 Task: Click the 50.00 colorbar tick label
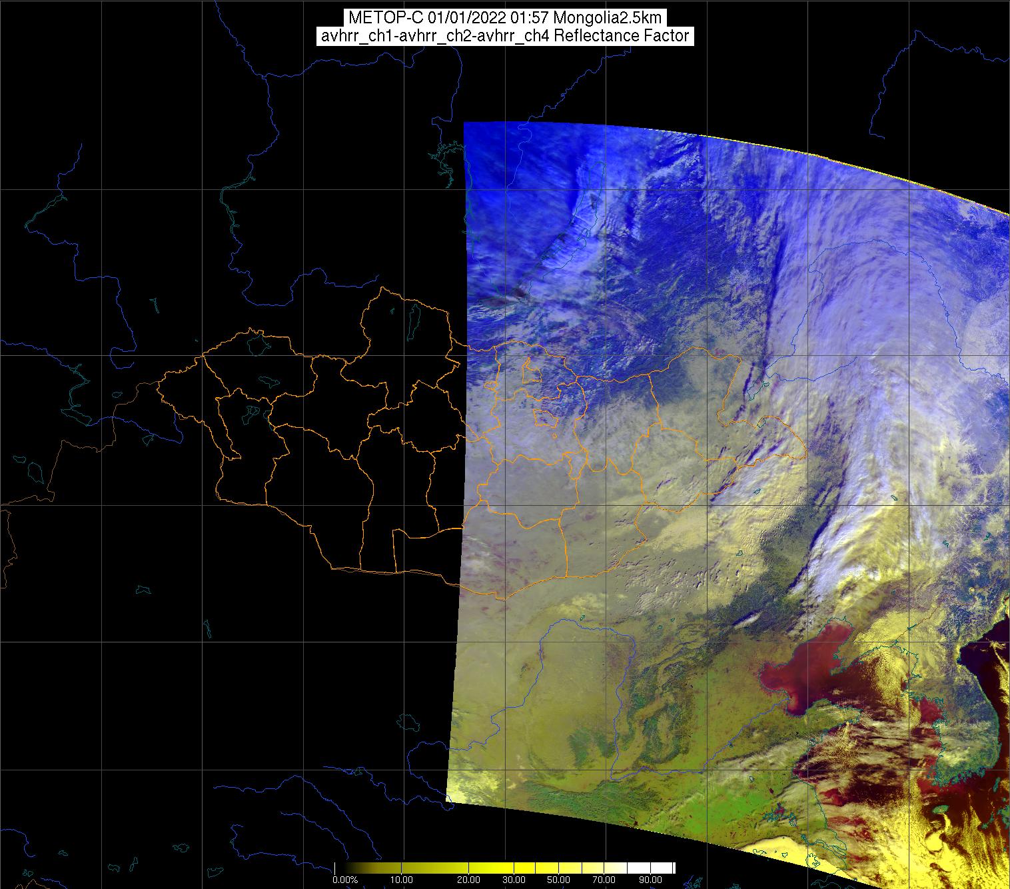(x=558, y=880)
